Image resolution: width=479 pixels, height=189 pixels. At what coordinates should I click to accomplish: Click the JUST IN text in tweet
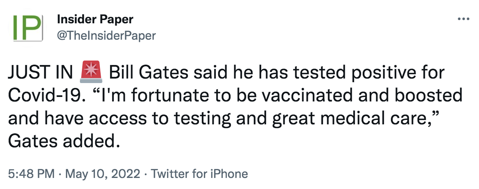(40, 73)
